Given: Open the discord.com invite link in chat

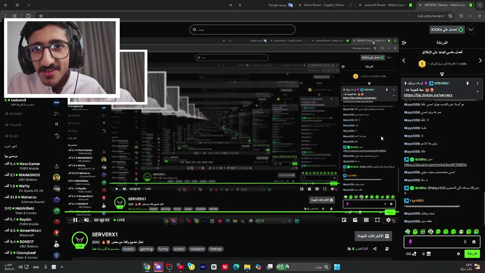Looking at the screenshot, I should click(x=435, y=165).
